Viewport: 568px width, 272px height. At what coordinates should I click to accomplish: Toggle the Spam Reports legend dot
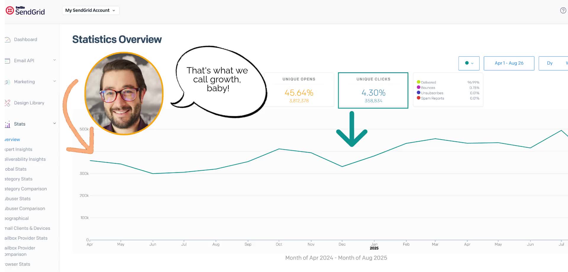click(x=419, y=98)
